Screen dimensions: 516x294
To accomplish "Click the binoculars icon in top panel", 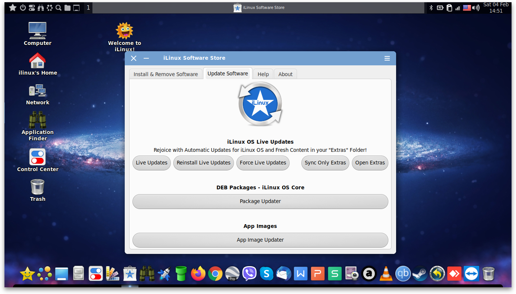I will click(41, 7).
